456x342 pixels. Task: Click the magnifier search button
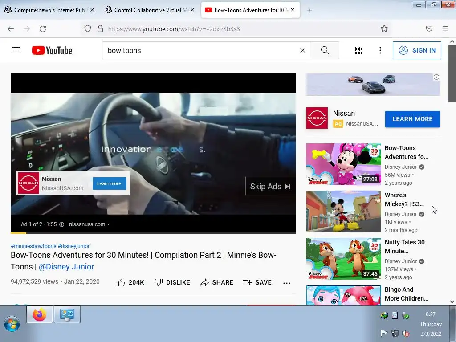tap(325, 50)
